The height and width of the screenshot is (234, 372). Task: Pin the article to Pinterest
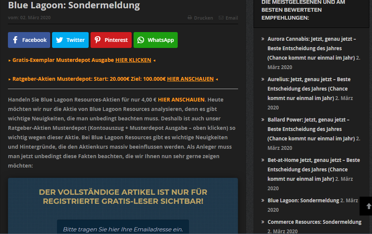(111, 40)
